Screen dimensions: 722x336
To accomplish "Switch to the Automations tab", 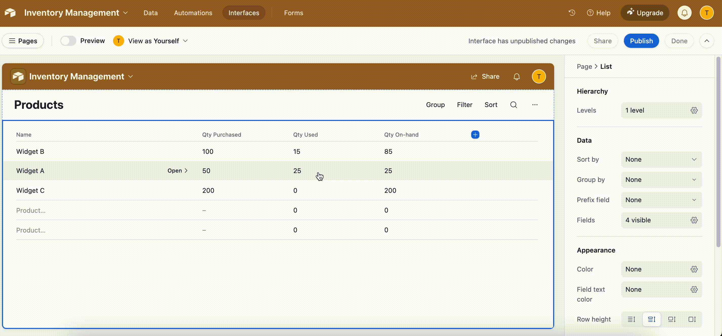I will point(193,13).
